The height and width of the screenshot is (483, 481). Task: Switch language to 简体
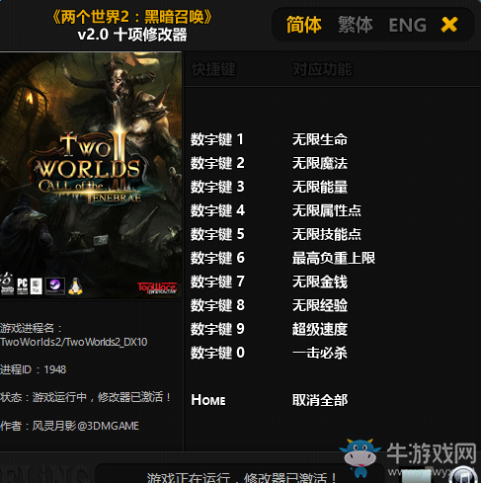303,25
